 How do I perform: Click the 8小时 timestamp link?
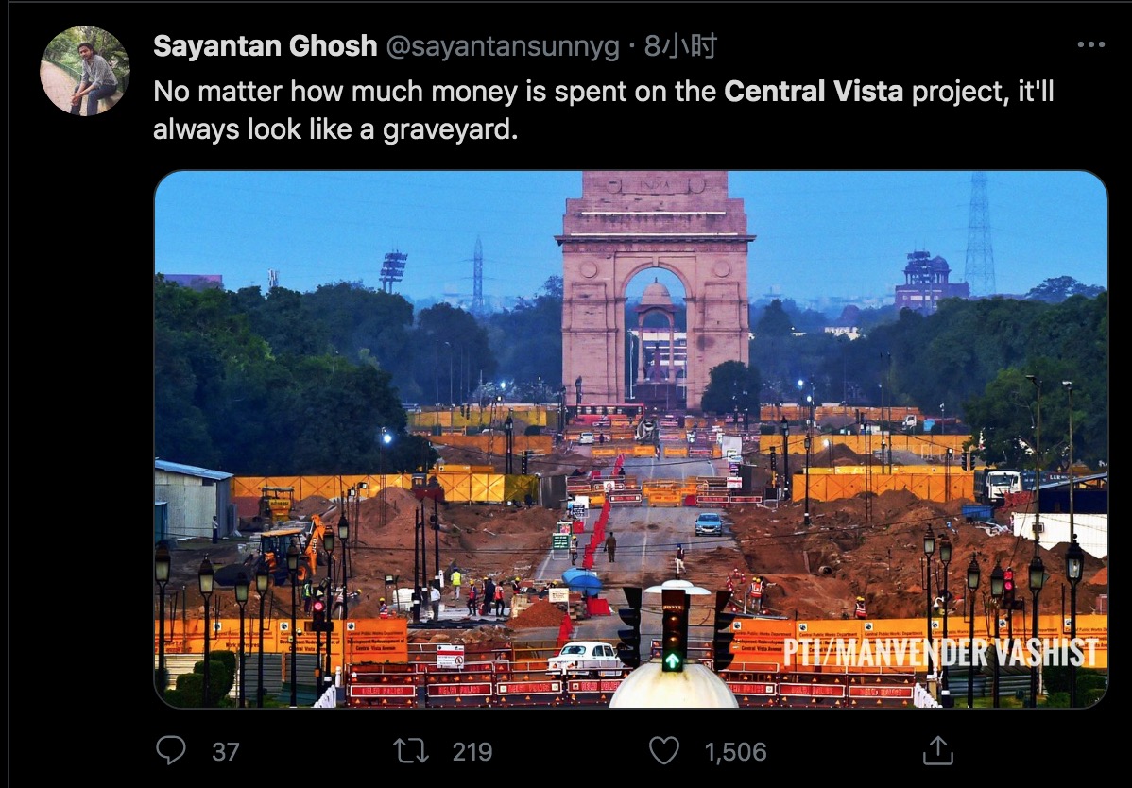[680, 46]
